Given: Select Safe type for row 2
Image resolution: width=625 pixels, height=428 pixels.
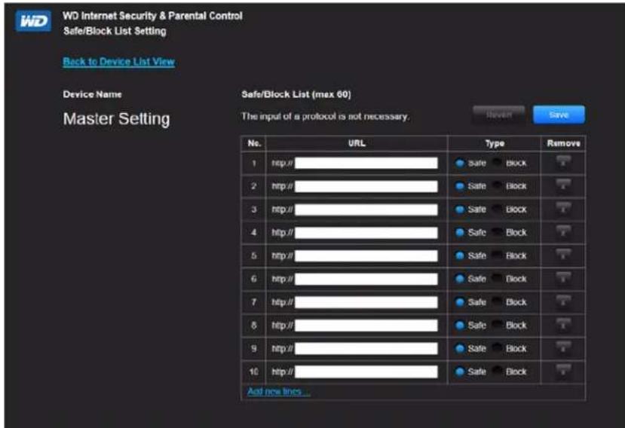Looking at the screenshot, I should [x=460, y=186].
